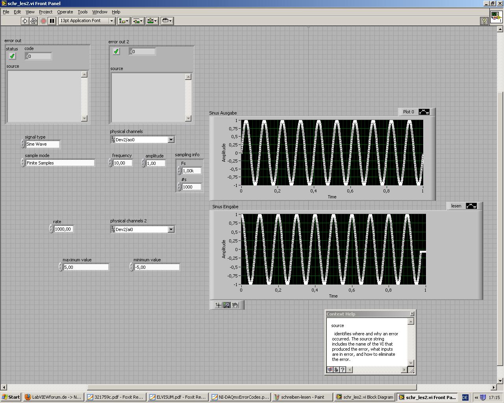
Task: Click the Align Objects toolbar icon
Action: 124,21
